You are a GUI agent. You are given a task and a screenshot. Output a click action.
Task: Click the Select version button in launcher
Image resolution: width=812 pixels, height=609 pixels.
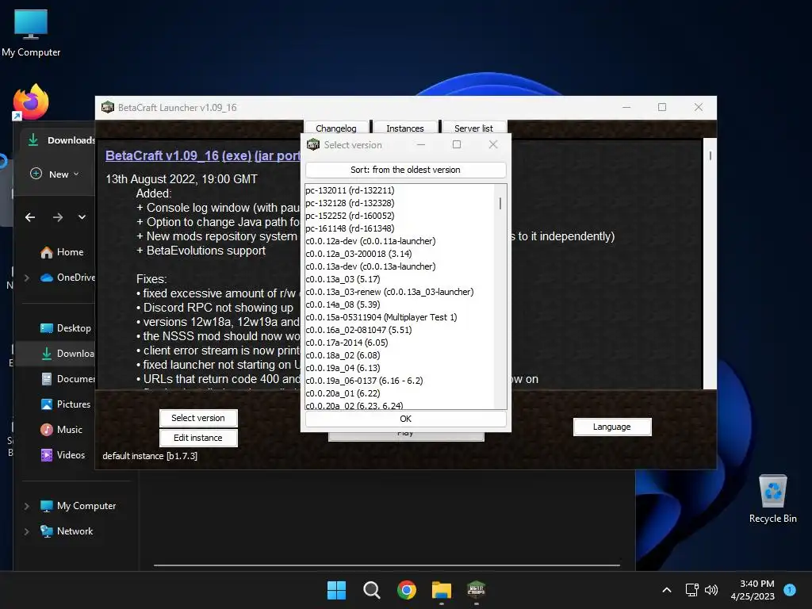[x=198, y=418]
